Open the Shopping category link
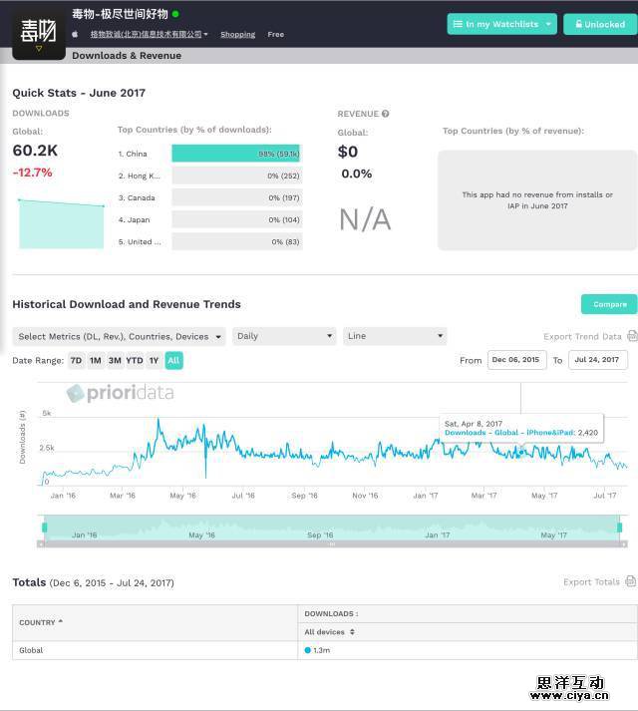Screen dimensions: 638x711 click(237, 34)
